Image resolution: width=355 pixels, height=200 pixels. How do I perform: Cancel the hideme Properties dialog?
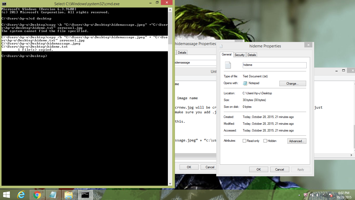click(x=280, y=170)
